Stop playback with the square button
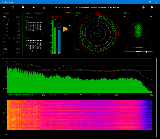 point(23,7)
